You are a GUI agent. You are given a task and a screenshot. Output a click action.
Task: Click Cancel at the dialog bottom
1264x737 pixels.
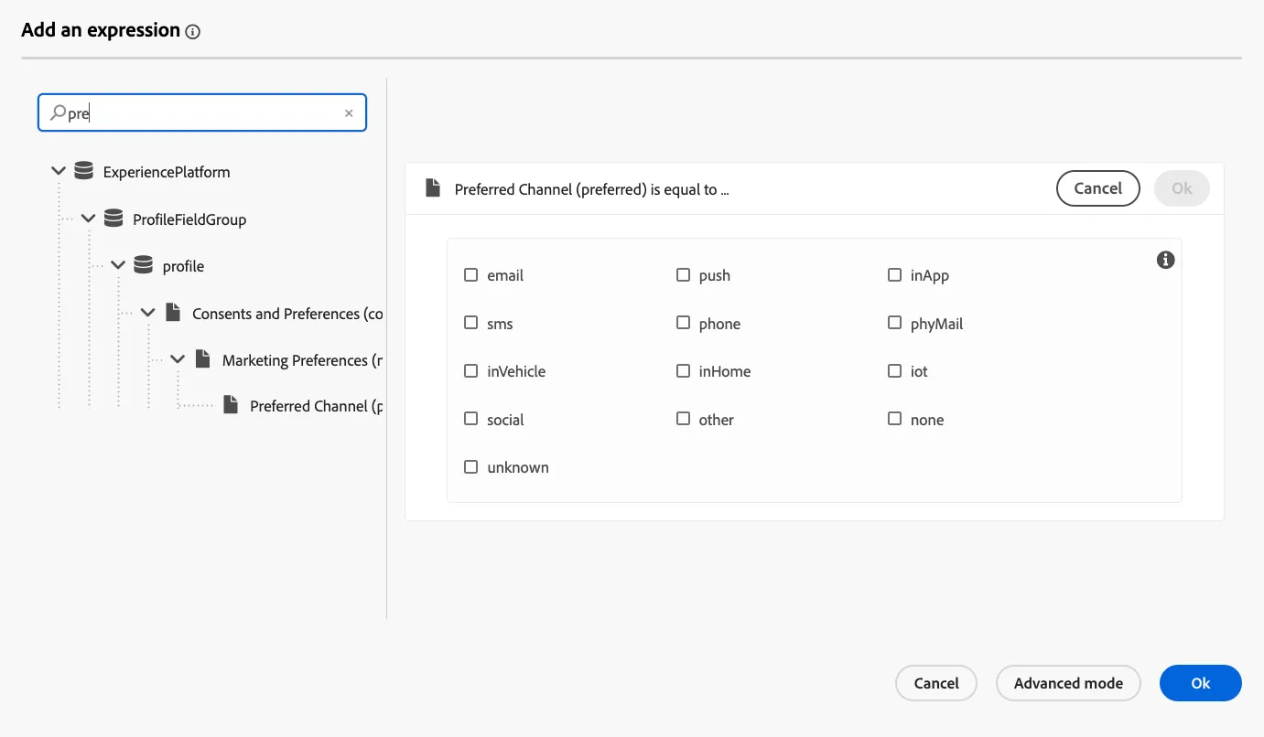coord(936,683)
